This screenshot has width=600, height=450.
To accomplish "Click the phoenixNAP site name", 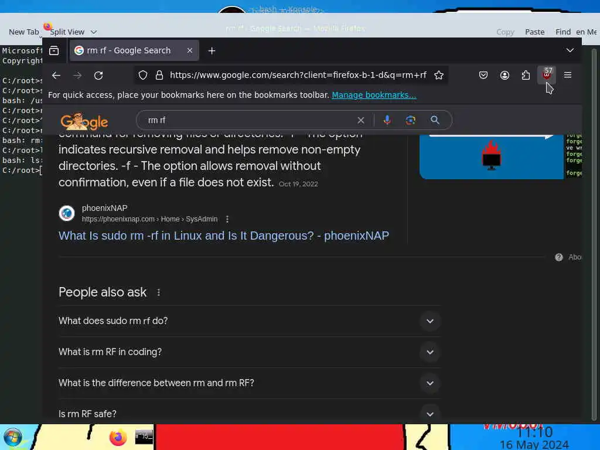I will pos(104,208).
